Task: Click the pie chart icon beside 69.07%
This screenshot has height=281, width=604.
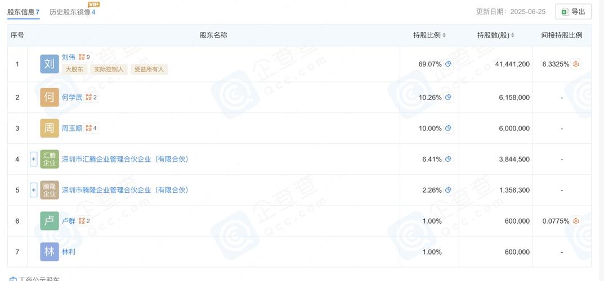Action: coord(449,64)
